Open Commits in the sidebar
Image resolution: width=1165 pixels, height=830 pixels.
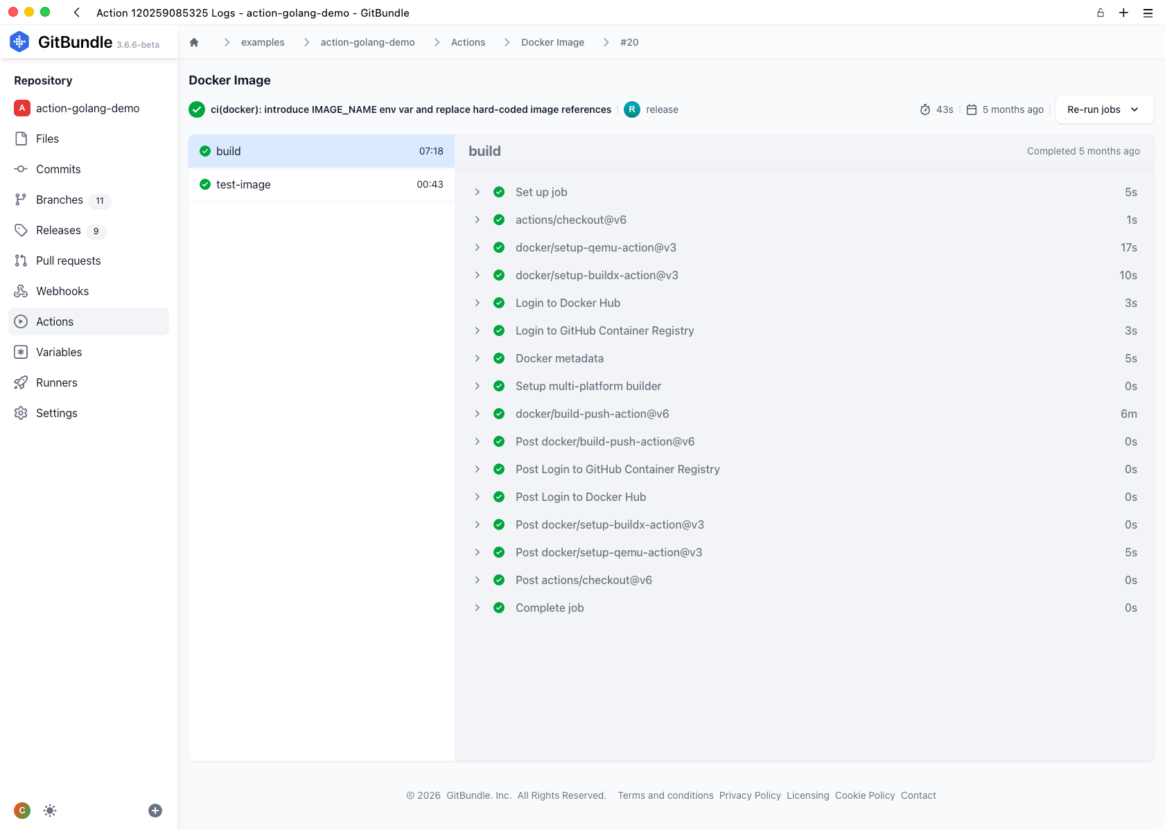coord(89,169)
